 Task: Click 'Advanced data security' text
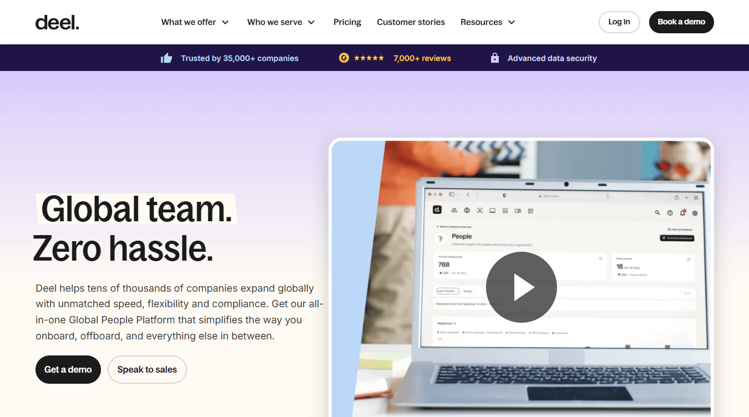click(x=552, y=58)
